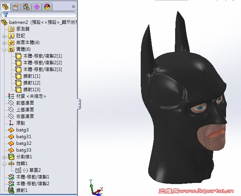Select the 原點 origin icon
This screenshot has height=196, width=241.
click(11, 123)
